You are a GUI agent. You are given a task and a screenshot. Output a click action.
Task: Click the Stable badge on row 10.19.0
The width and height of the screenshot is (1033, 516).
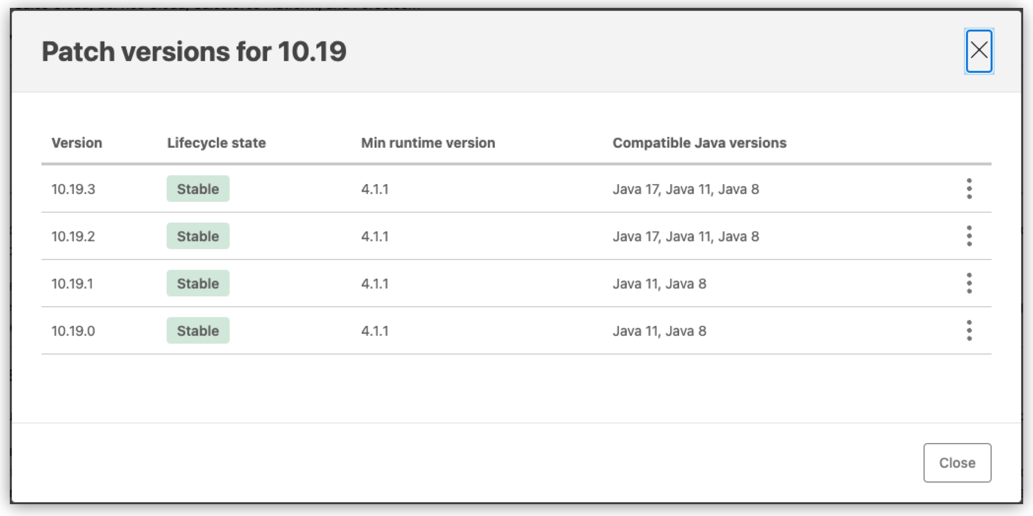point(198,330)
